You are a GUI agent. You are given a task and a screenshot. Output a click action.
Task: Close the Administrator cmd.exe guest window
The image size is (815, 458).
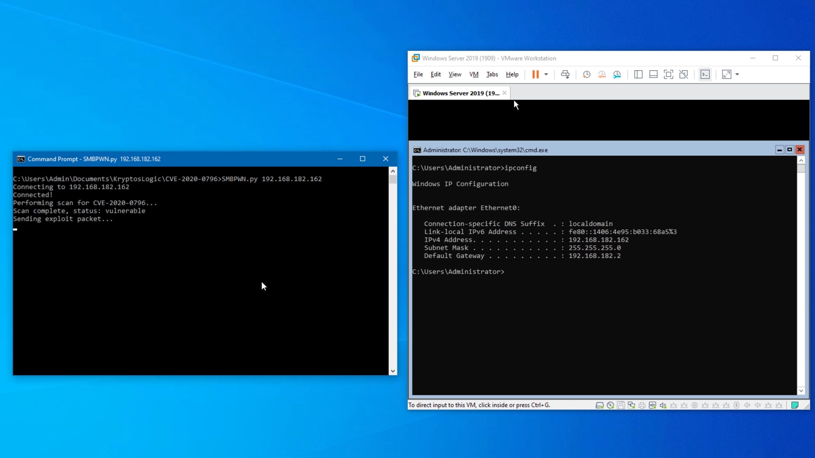coord(800,150)
